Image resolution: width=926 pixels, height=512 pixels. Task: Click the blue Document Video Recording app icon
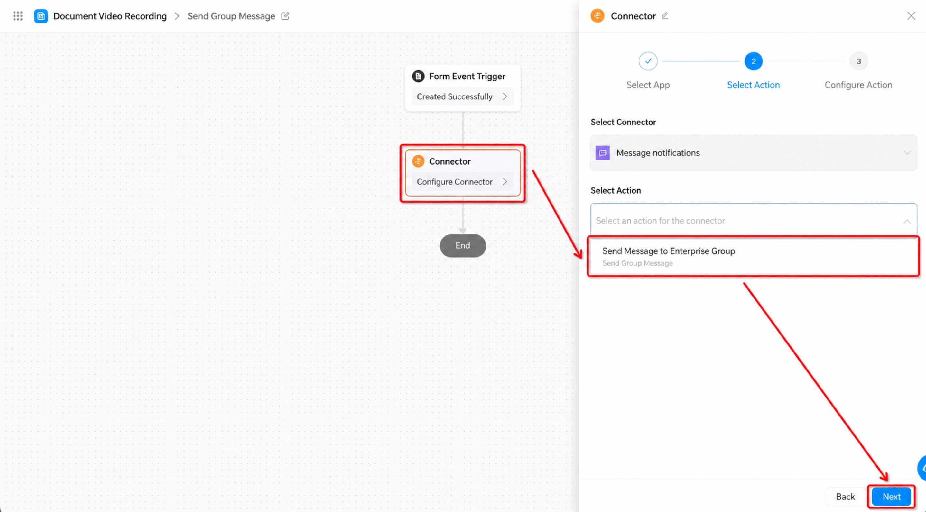click(x=41, y=16)
